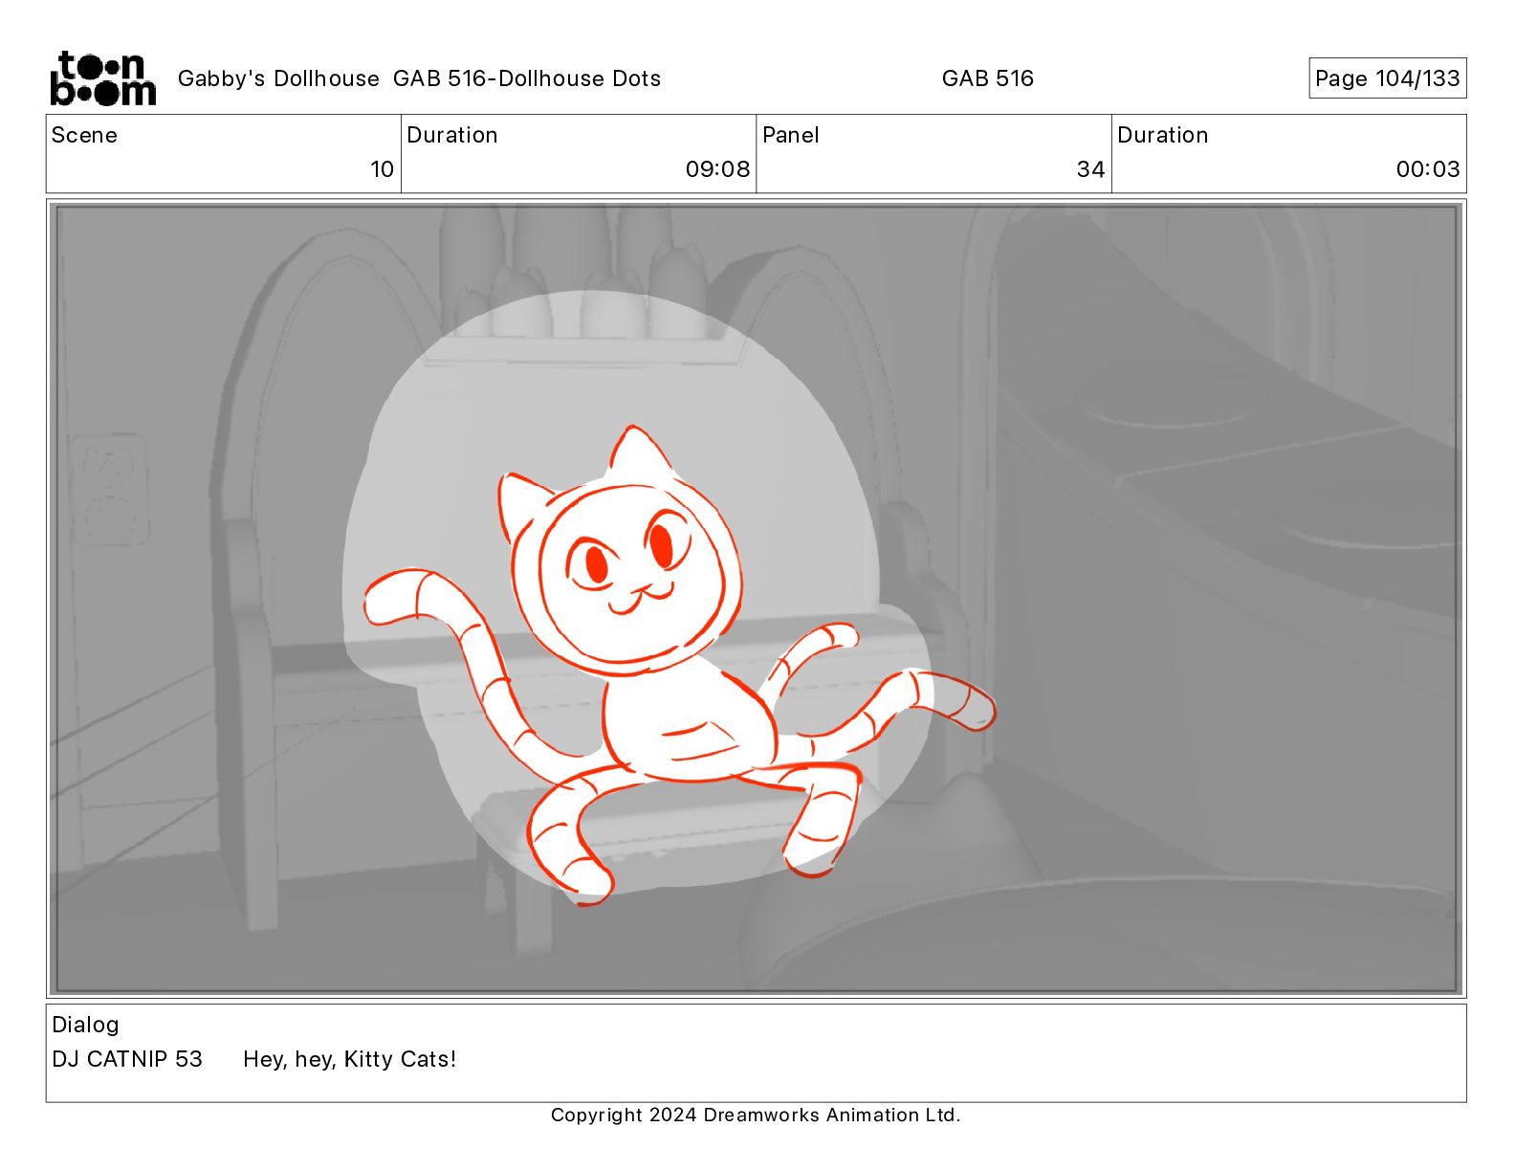1515x1171 pixels.
Task: Click the storyboard panel cat drawing
Action: tap(679, 665)
